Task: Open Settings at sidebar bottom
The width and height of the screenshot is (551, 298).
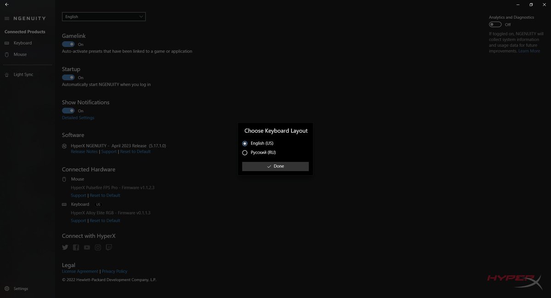Action: pos(21,289)
